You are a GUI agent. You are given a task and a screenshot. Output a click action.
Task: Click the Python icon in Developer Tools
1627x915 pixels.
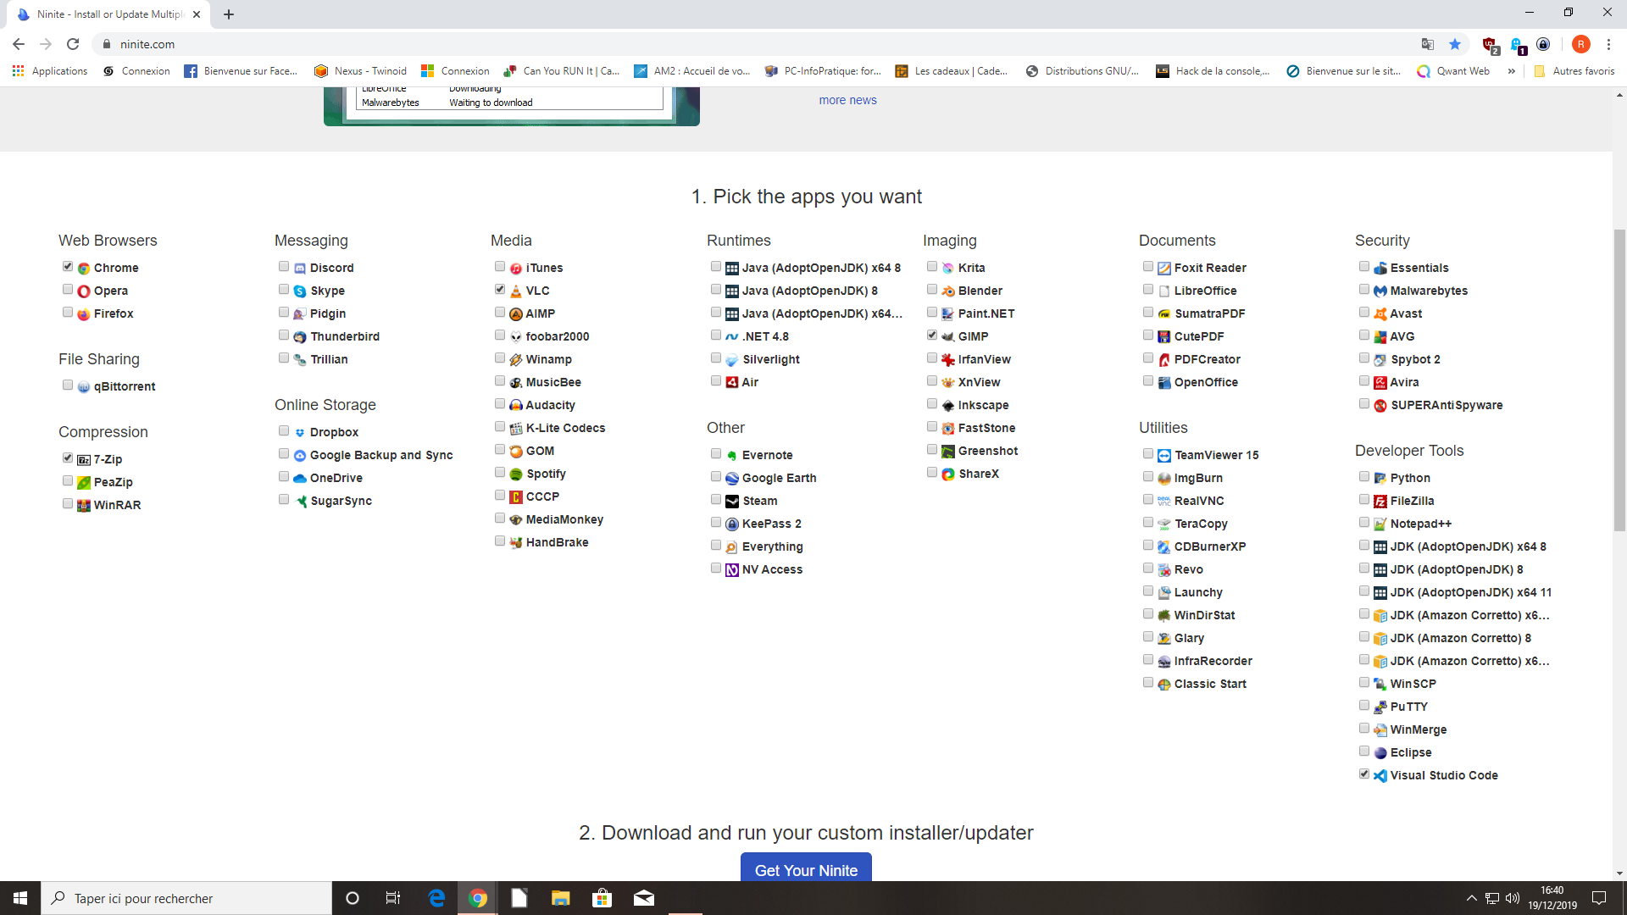click(x=1380, y=479)
